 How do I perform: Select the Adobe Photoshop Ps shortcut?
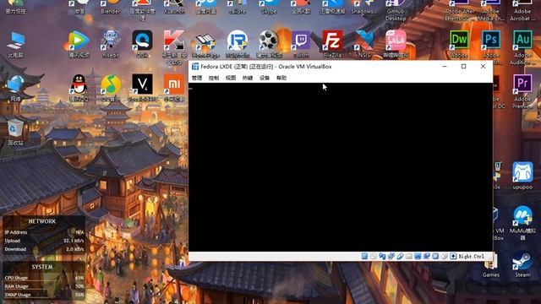click(x=490, y=45)
